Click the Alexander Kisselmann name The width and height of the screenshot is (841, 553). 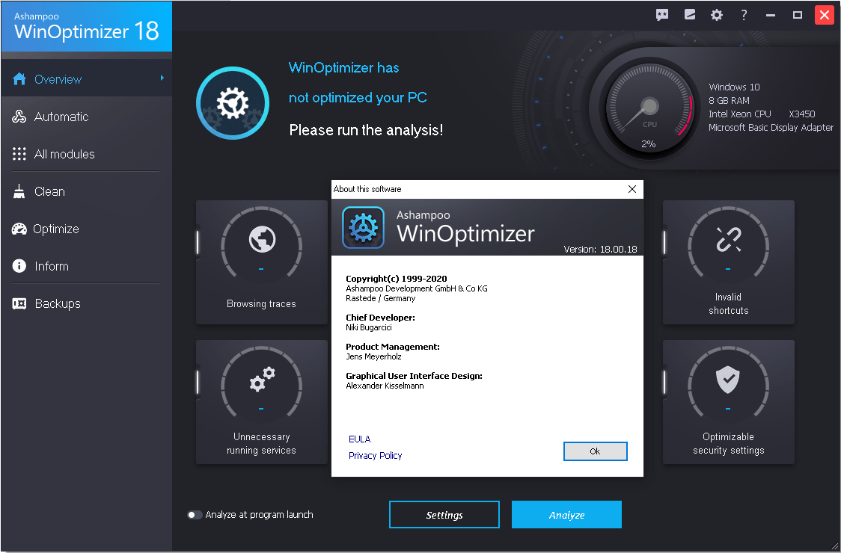tap(385, 386)
